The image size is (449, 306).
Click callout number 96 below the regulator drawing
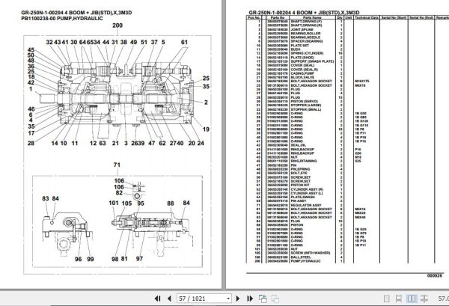coord(78,259)
